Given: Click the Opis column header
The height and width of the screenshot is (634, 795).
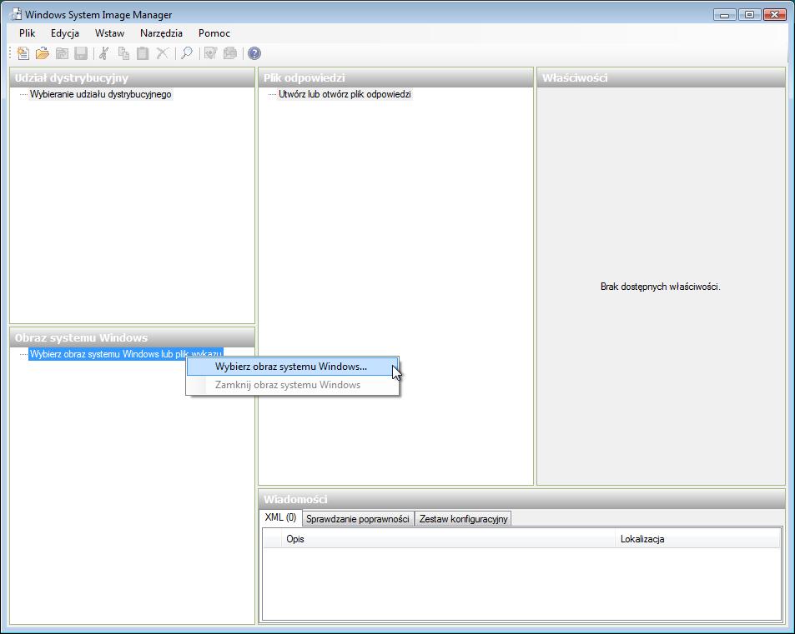Looking at the screenshot, I should click(448, 539).
